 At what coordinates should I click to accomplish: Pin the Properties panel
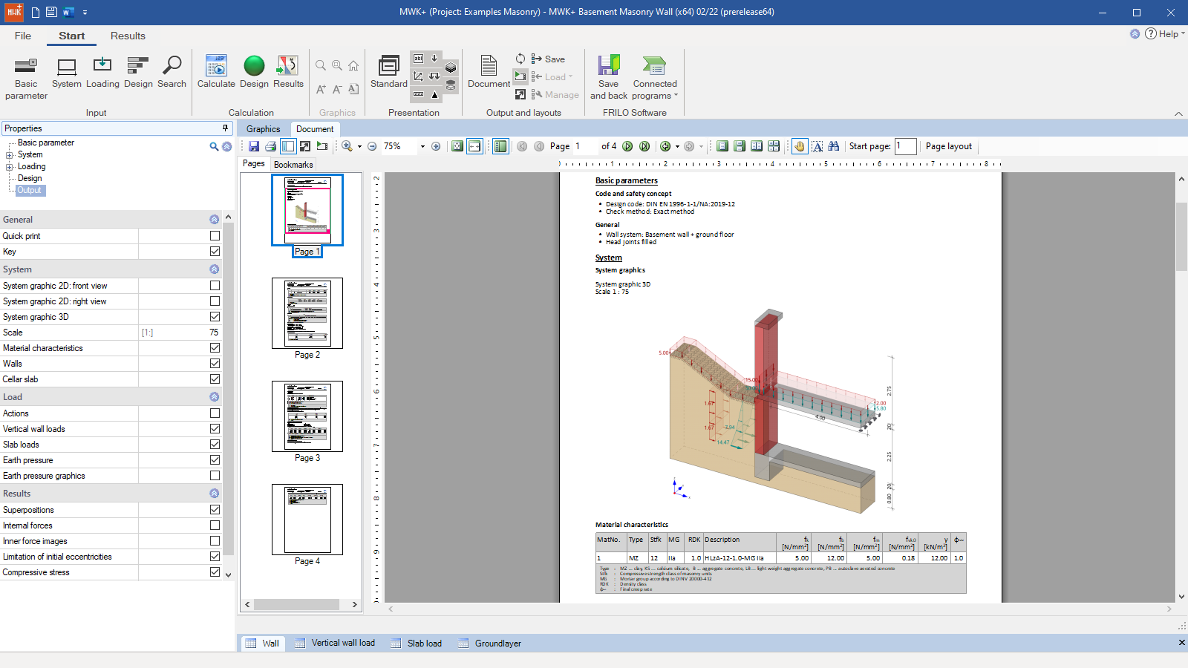click(x=226, y=128)
